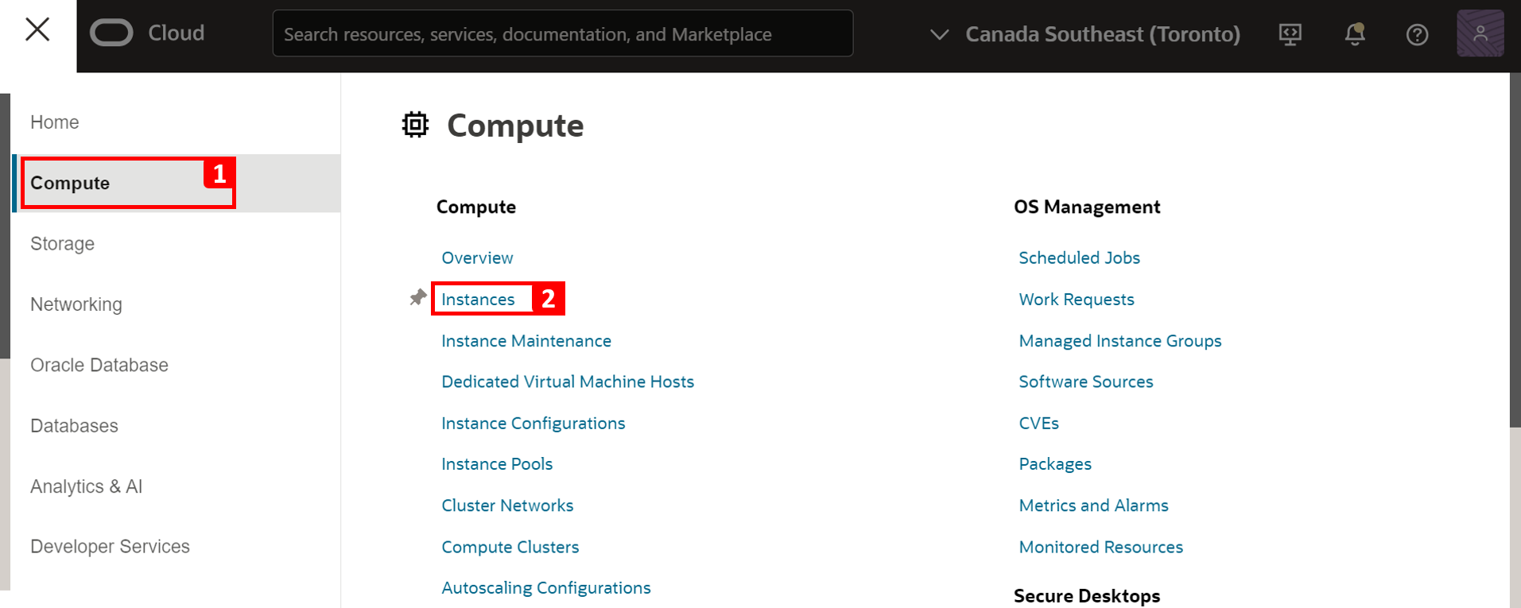Viewport: 1521px width, 608px height.
Task: Open the Scheduled Jobs link
Action: (x=1079, y=258)
